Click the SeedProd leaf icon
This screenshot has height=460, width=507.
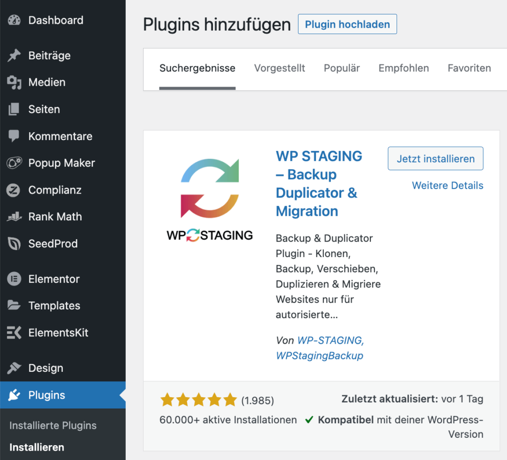tap(14, 244)
